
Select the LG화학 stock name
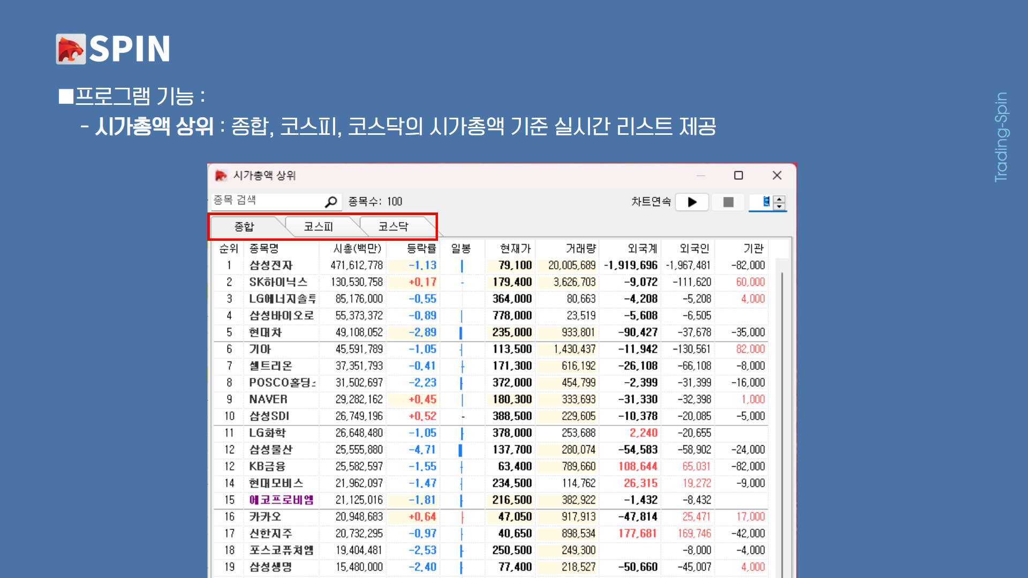(268, 433)
